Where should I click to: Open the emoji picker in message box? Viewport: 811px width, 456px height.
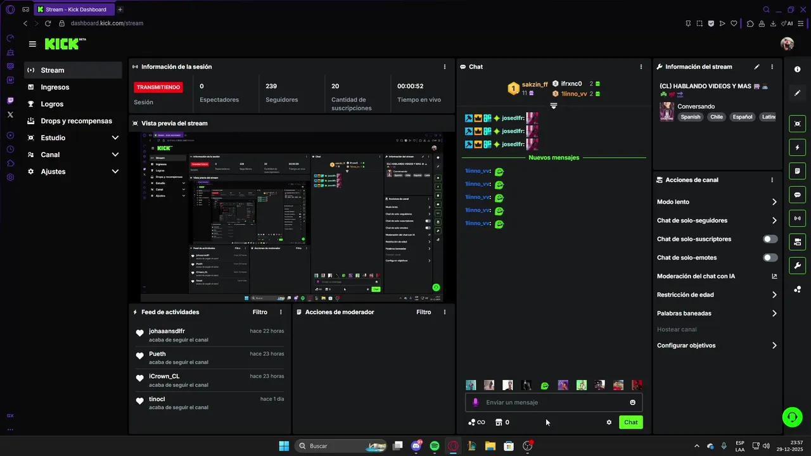[632, 402]
